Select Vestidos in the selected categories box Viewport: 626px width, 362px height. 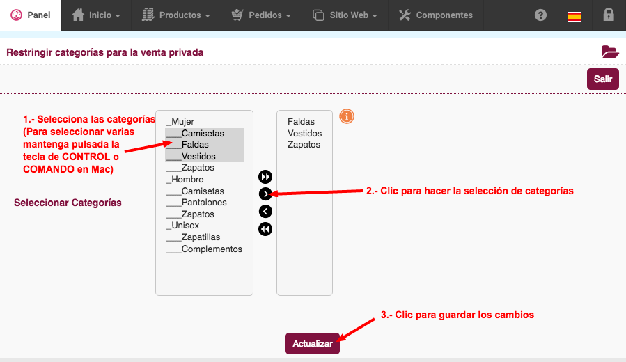[304, 133]
